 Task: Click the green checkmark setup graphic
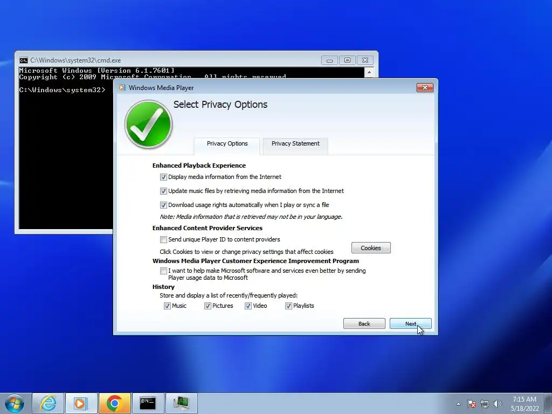click(x=149, y=124)
